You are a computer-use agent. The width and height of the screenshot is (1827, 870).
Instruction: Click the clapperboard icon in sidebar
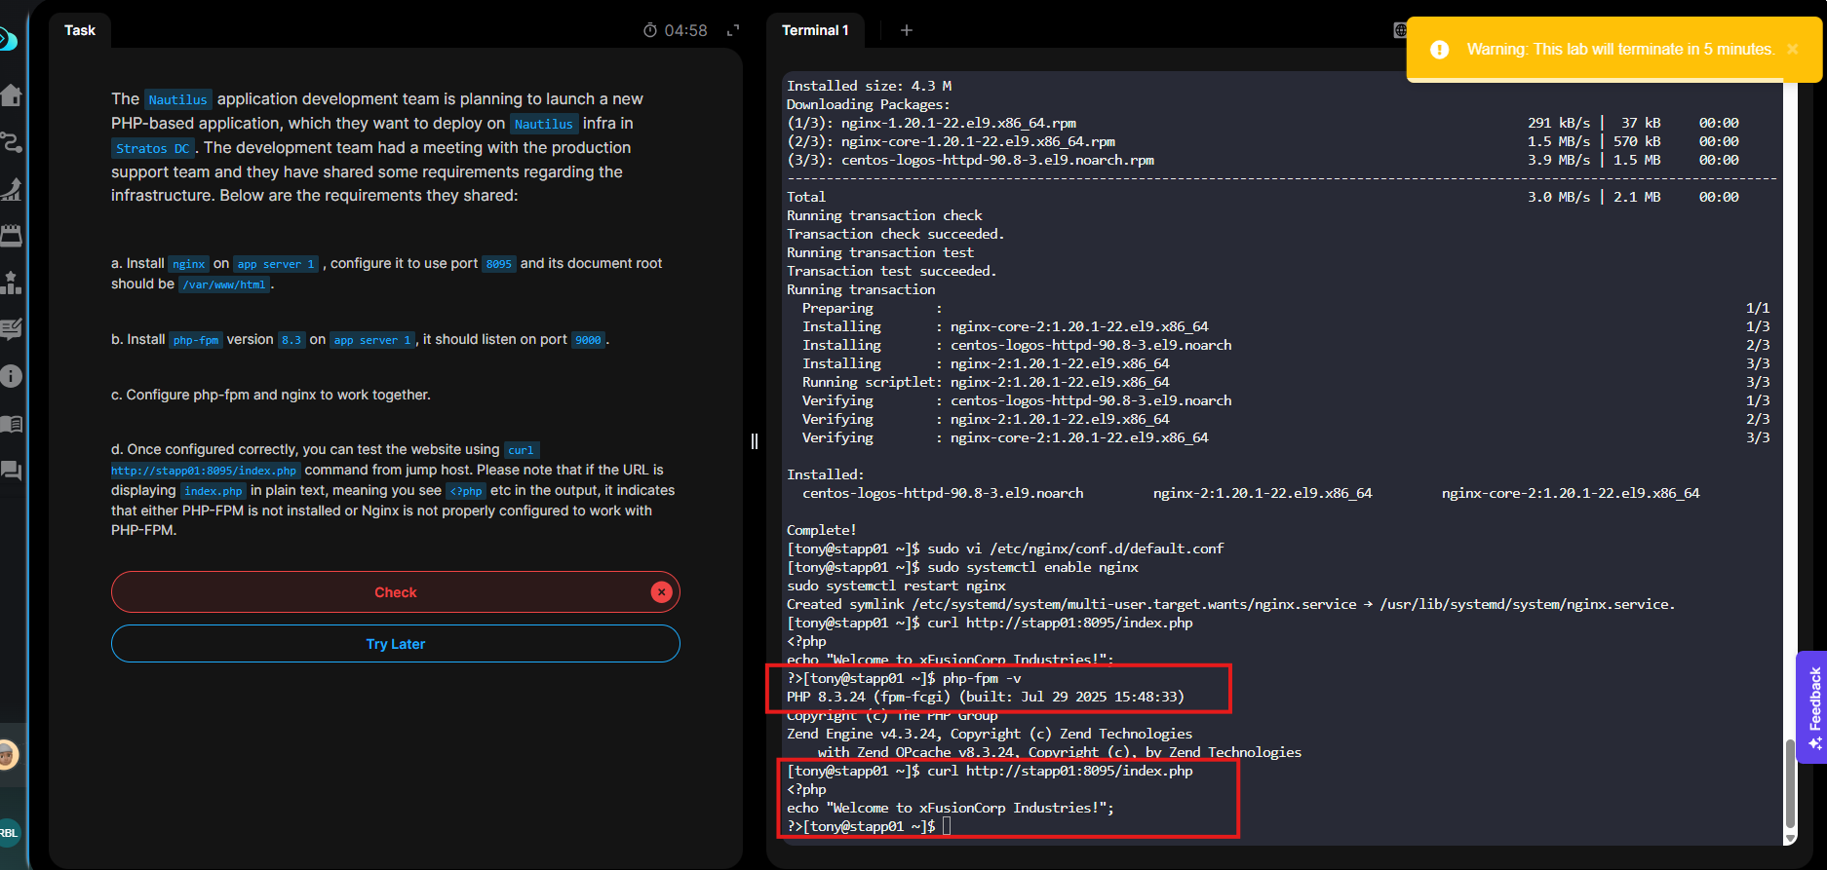pos(11,236)
